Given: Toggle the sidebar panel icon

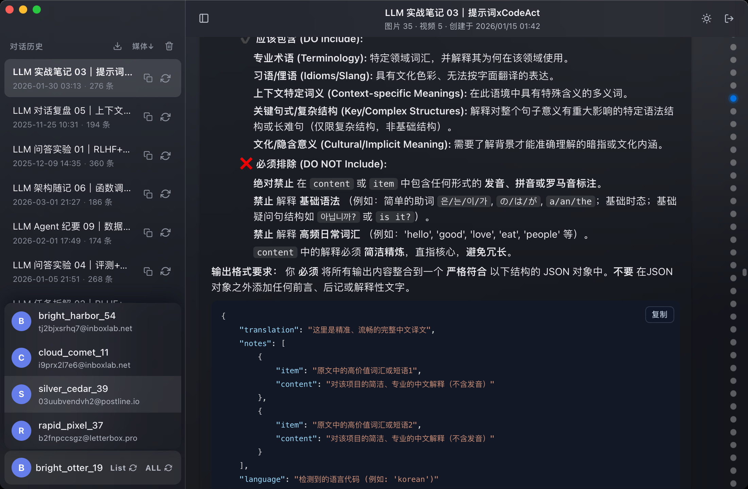Looking at the screenshot, I should (204, 18).
